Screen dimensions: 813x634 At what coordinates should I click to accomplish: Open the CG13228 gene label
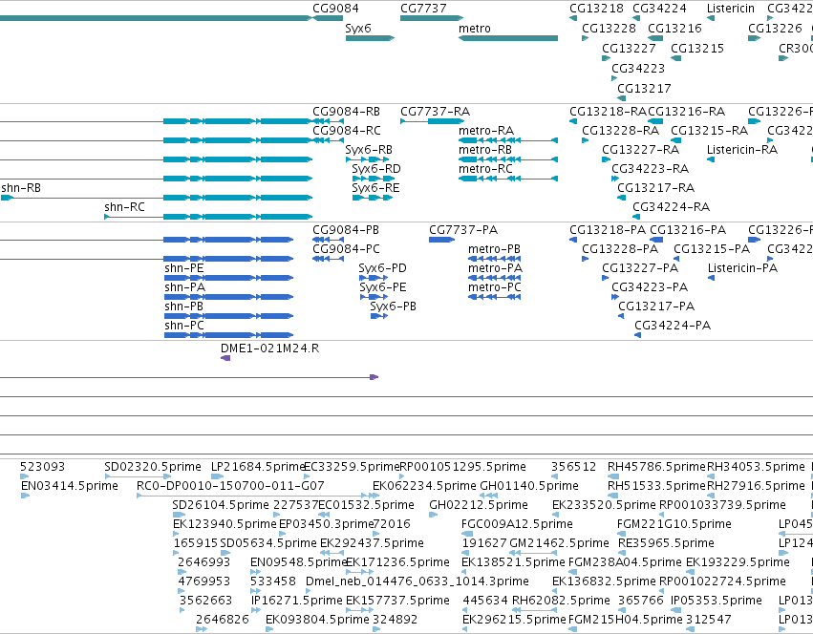(609, 29)
